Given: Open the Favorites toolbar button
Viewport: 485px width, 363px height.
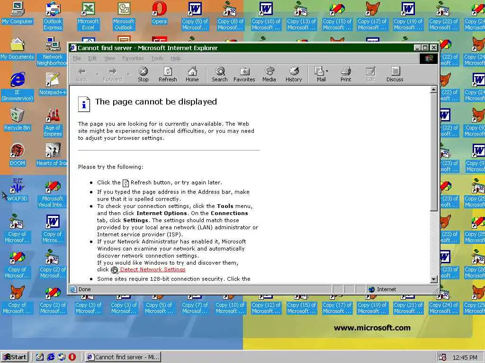Looking at the screenshot, I should pyautogui.click(x=244, y=74).
